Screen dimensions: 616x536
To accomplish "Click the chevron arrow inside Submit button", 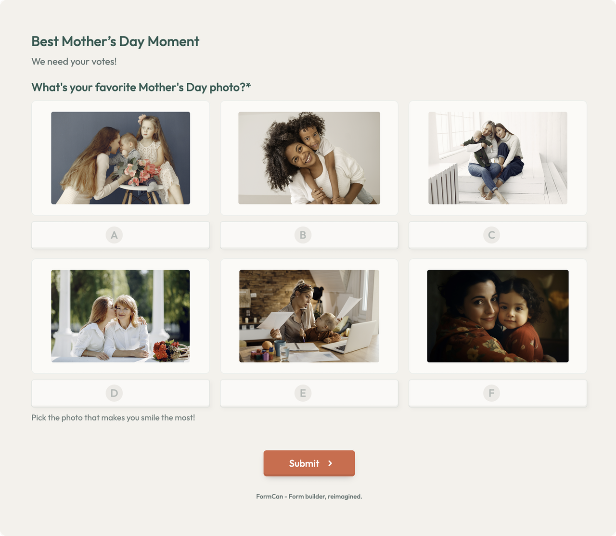I will pos(330,463).
